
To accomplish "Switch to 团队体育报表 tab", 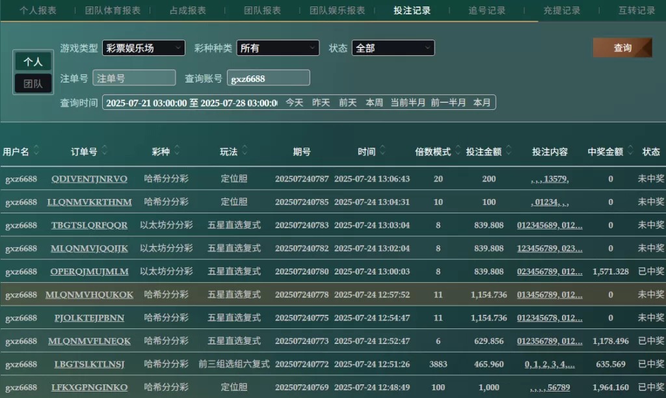I will pos(113,10).
